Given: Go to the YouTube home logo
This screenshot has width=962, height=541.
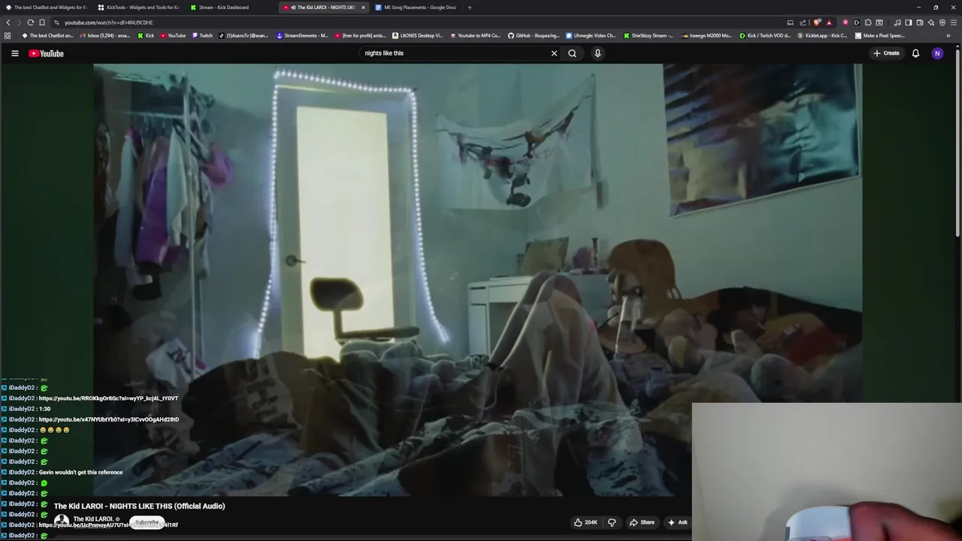Looking at the screenshot, I should (x=47, y=53).
